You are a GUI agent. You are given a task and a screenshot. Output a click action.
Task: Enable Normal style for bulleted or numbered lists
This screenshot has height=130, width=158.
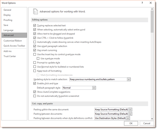coord(35,67)
